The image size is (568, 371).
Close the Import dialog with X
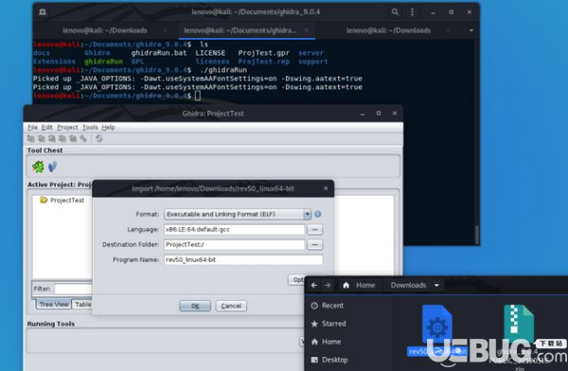(x=326, y=188)
